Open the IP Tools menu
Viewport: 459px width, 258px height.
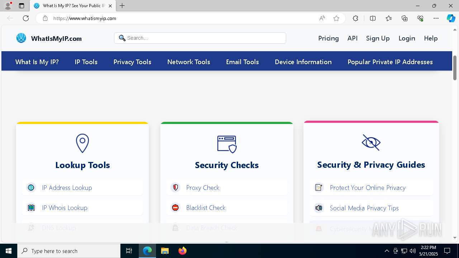pyautogui.click(x=86, y=62)
